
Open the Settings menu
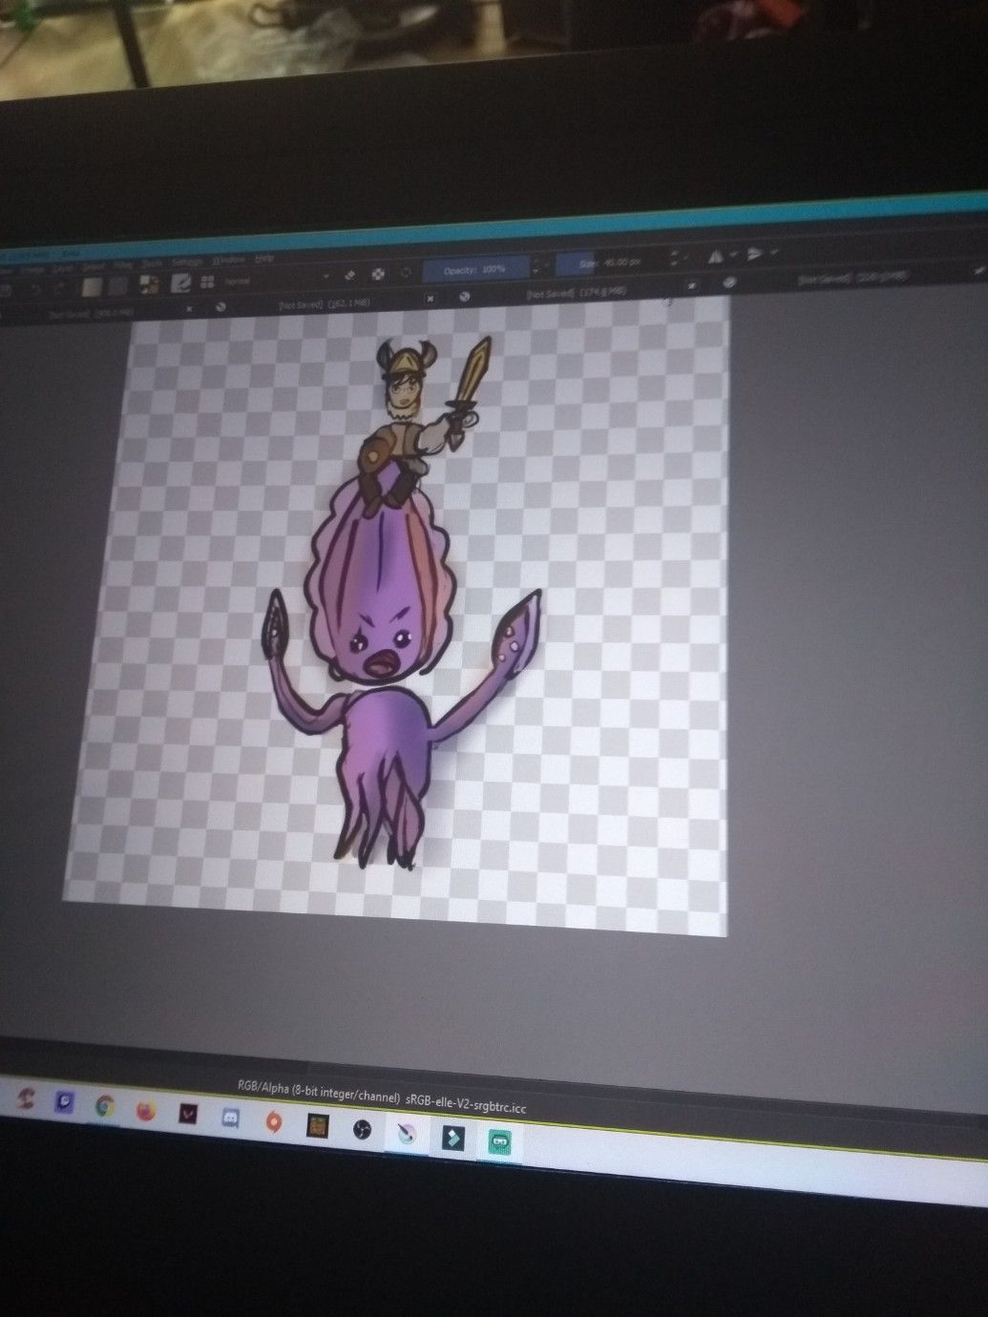pyautogui.click(x=186, y=261)
